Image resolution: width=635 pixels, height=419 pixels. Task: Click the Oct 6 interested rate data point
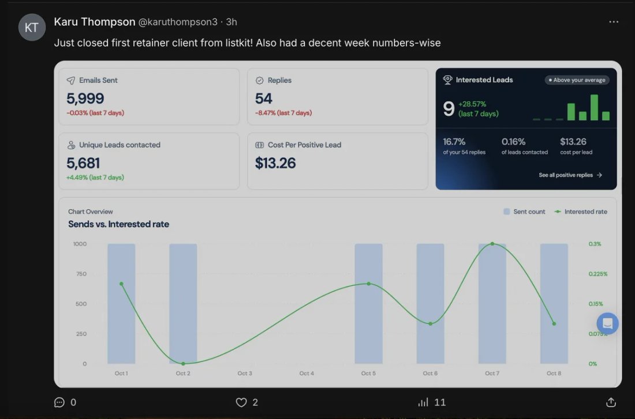(x=431, y=323)
